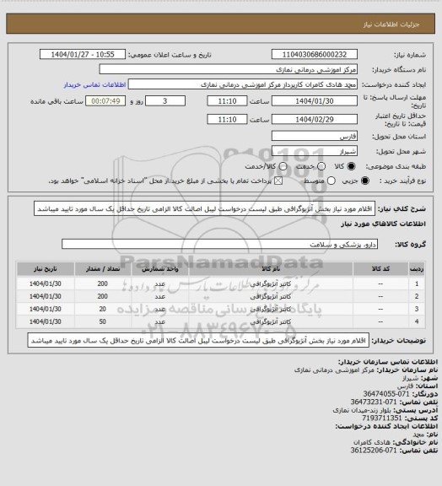Select the کالا radio option

point(351,166)
